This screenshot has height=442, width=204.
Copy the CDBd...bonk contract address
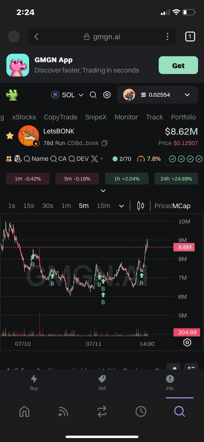click(105, 143)
